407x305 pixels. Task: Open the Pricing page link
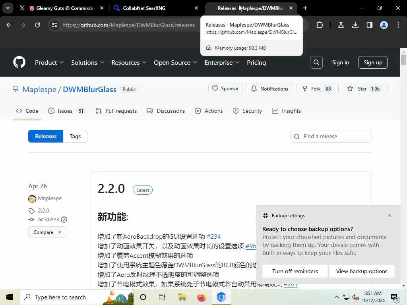256,62
